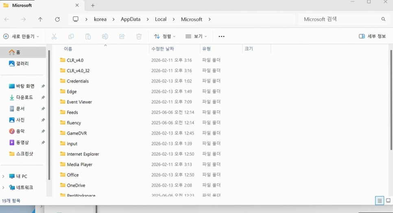Click the search magnifier icon
Viewport: 393px width, 213px height.
click(383, 19)
